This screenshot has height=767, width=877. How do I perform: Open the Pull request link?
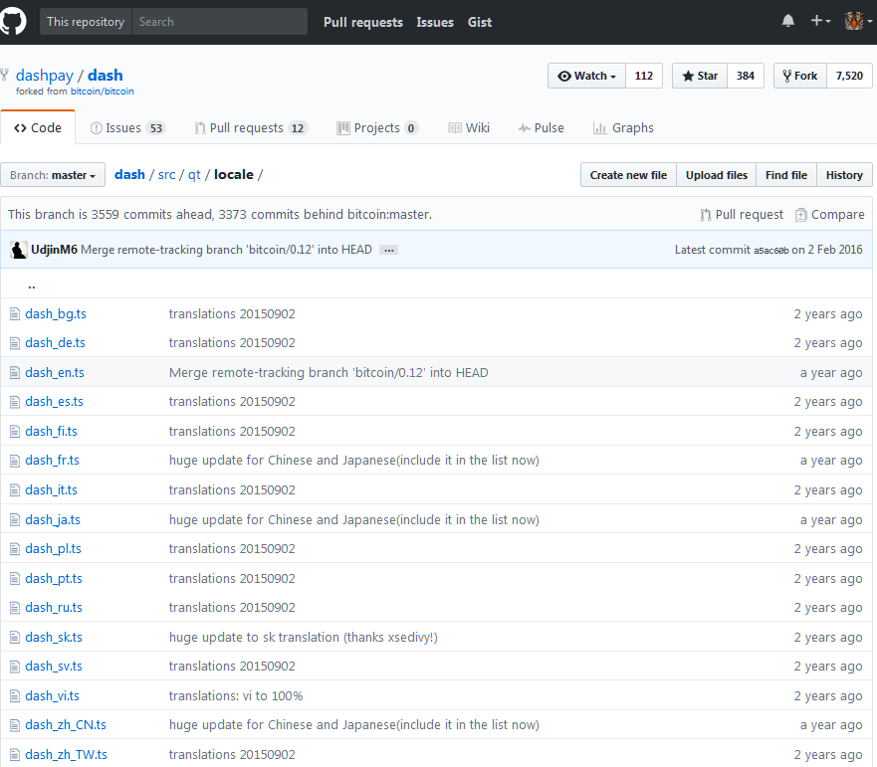[x=742, y=215]
